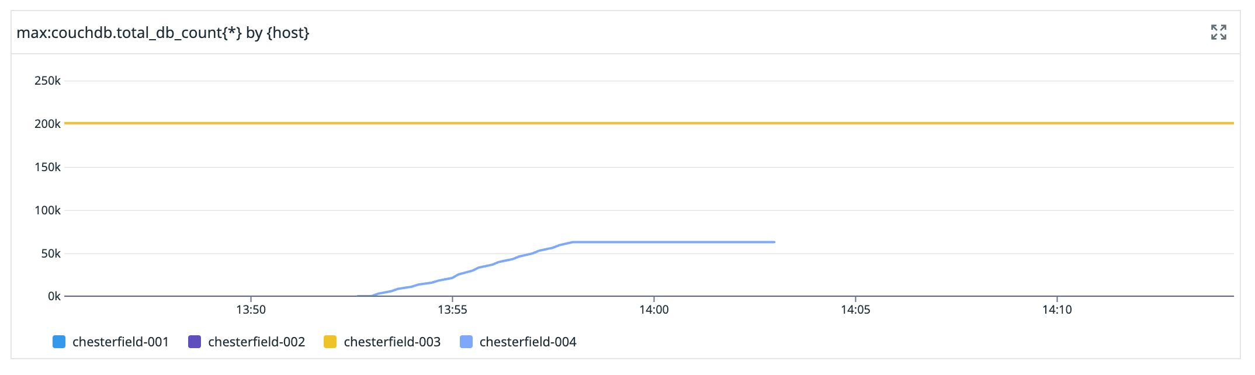The image size is (1255, 375).
Task: Click the chesterfield-004 light blue legend swatch
Action: pyautogui.click(x=466, y=341)
